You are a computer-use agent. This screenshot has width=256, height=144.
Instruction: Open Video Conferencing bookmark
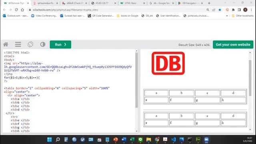tap(44, 16)
